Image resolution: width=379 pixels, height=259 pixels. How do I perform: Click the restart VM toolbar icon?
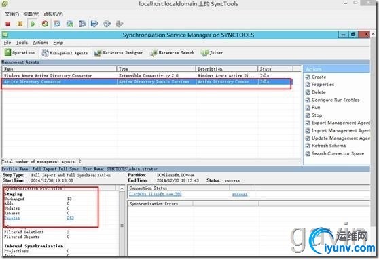45,24
